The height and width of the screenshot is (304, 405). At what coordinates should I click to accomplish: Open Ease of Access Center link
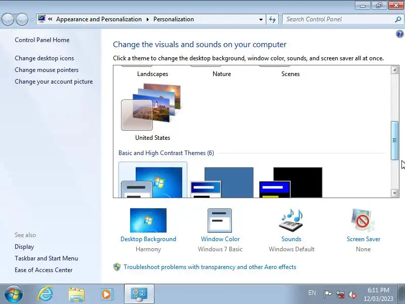click(44, 270)
